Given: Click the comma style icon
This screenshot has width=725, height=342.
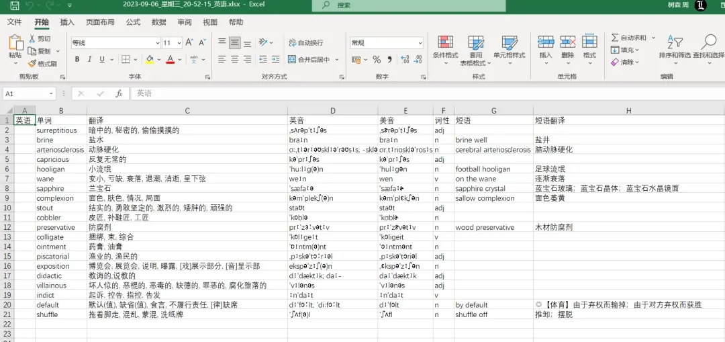Looking at the screenshot, I should [389, 59].
